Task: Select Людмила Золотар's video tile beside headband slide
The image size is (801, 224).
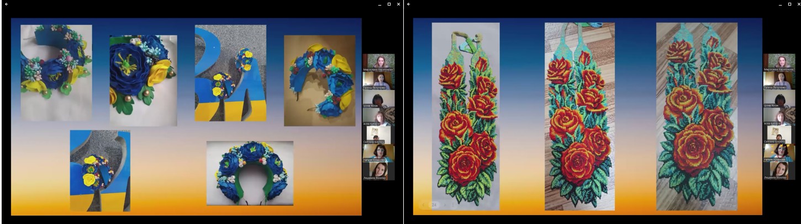Action: pos(378,170)
